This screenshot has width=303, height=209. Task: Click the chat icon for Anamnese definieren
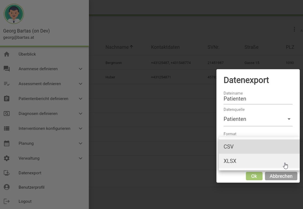(7, 69)
